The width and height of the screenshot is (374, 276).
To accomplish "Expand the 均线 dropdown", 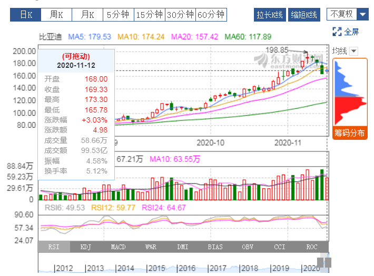I will click(354, 51).
